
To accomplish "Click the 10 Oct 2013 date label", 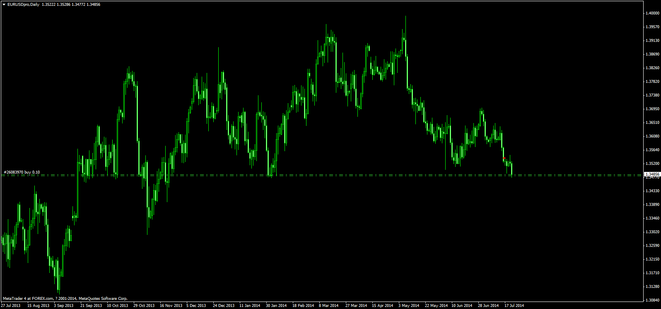I will [x=118, y=306].
